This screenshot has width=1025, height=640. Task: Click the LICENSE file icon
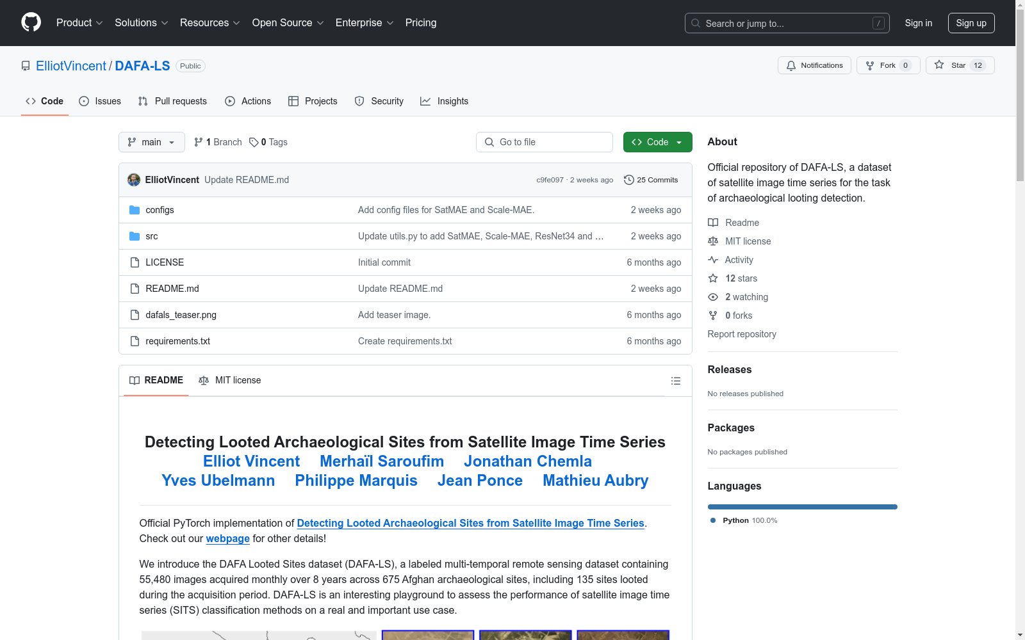pos(135,262)
